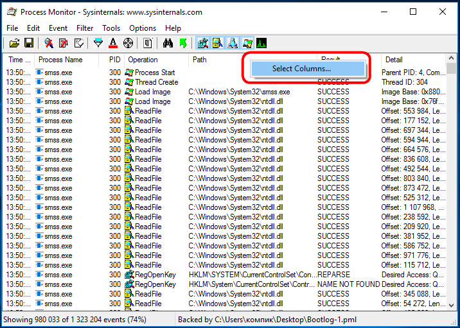Toggle Show Network Activity icon

[x=233, y=44]
